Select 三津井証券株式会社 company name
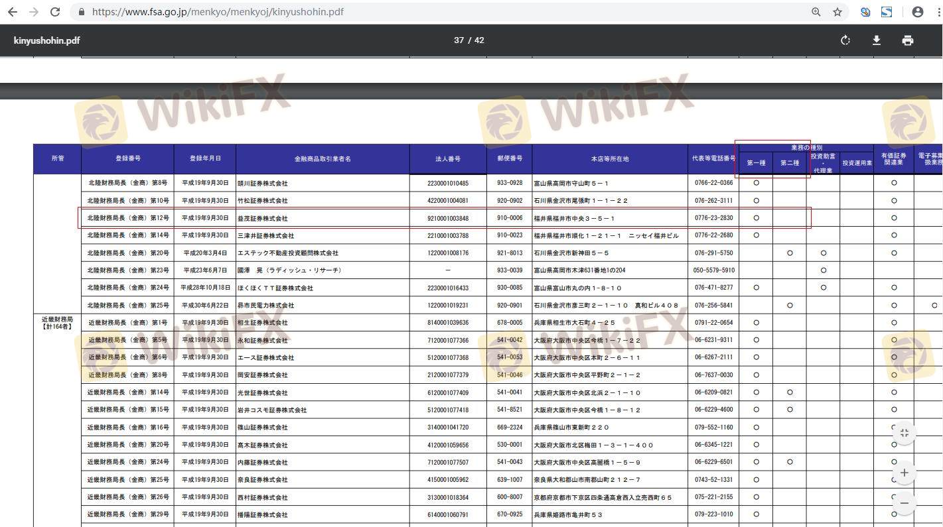This screenshot has width=943, height=527. point(265,235)
